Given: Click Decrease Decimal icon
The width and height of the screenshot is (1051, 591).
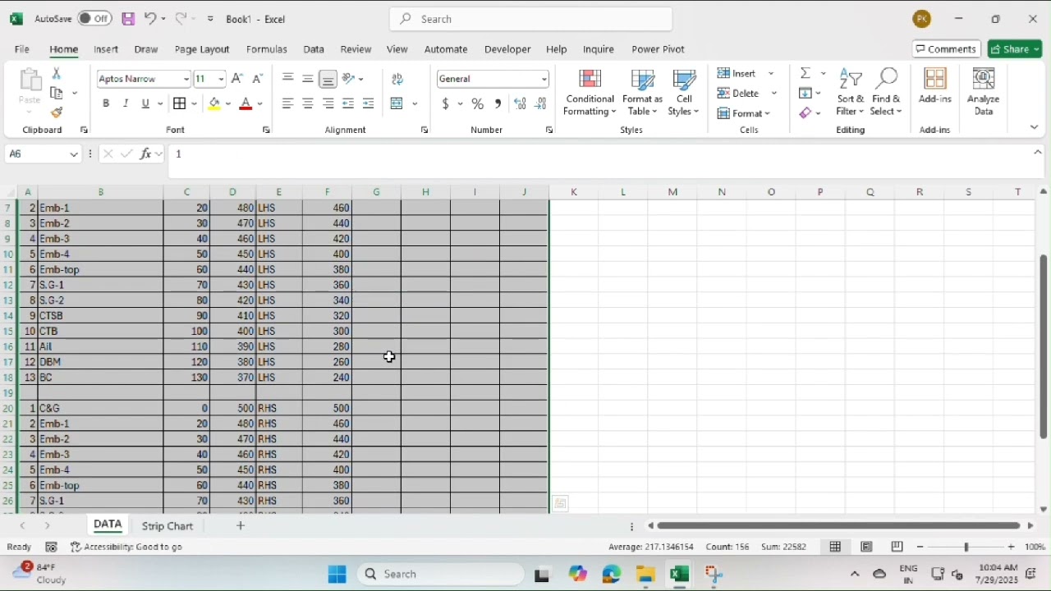Looking at the screenshot, I should coord(540,103).
